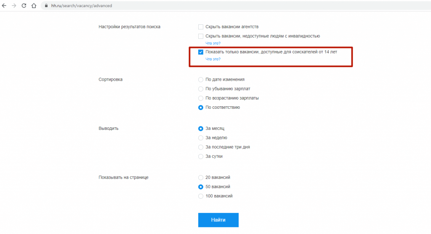Screen dimensions: 431x234
Task: Select sorting "По дате изменения"
Action: pyautogui.click(x=201, y=79)
